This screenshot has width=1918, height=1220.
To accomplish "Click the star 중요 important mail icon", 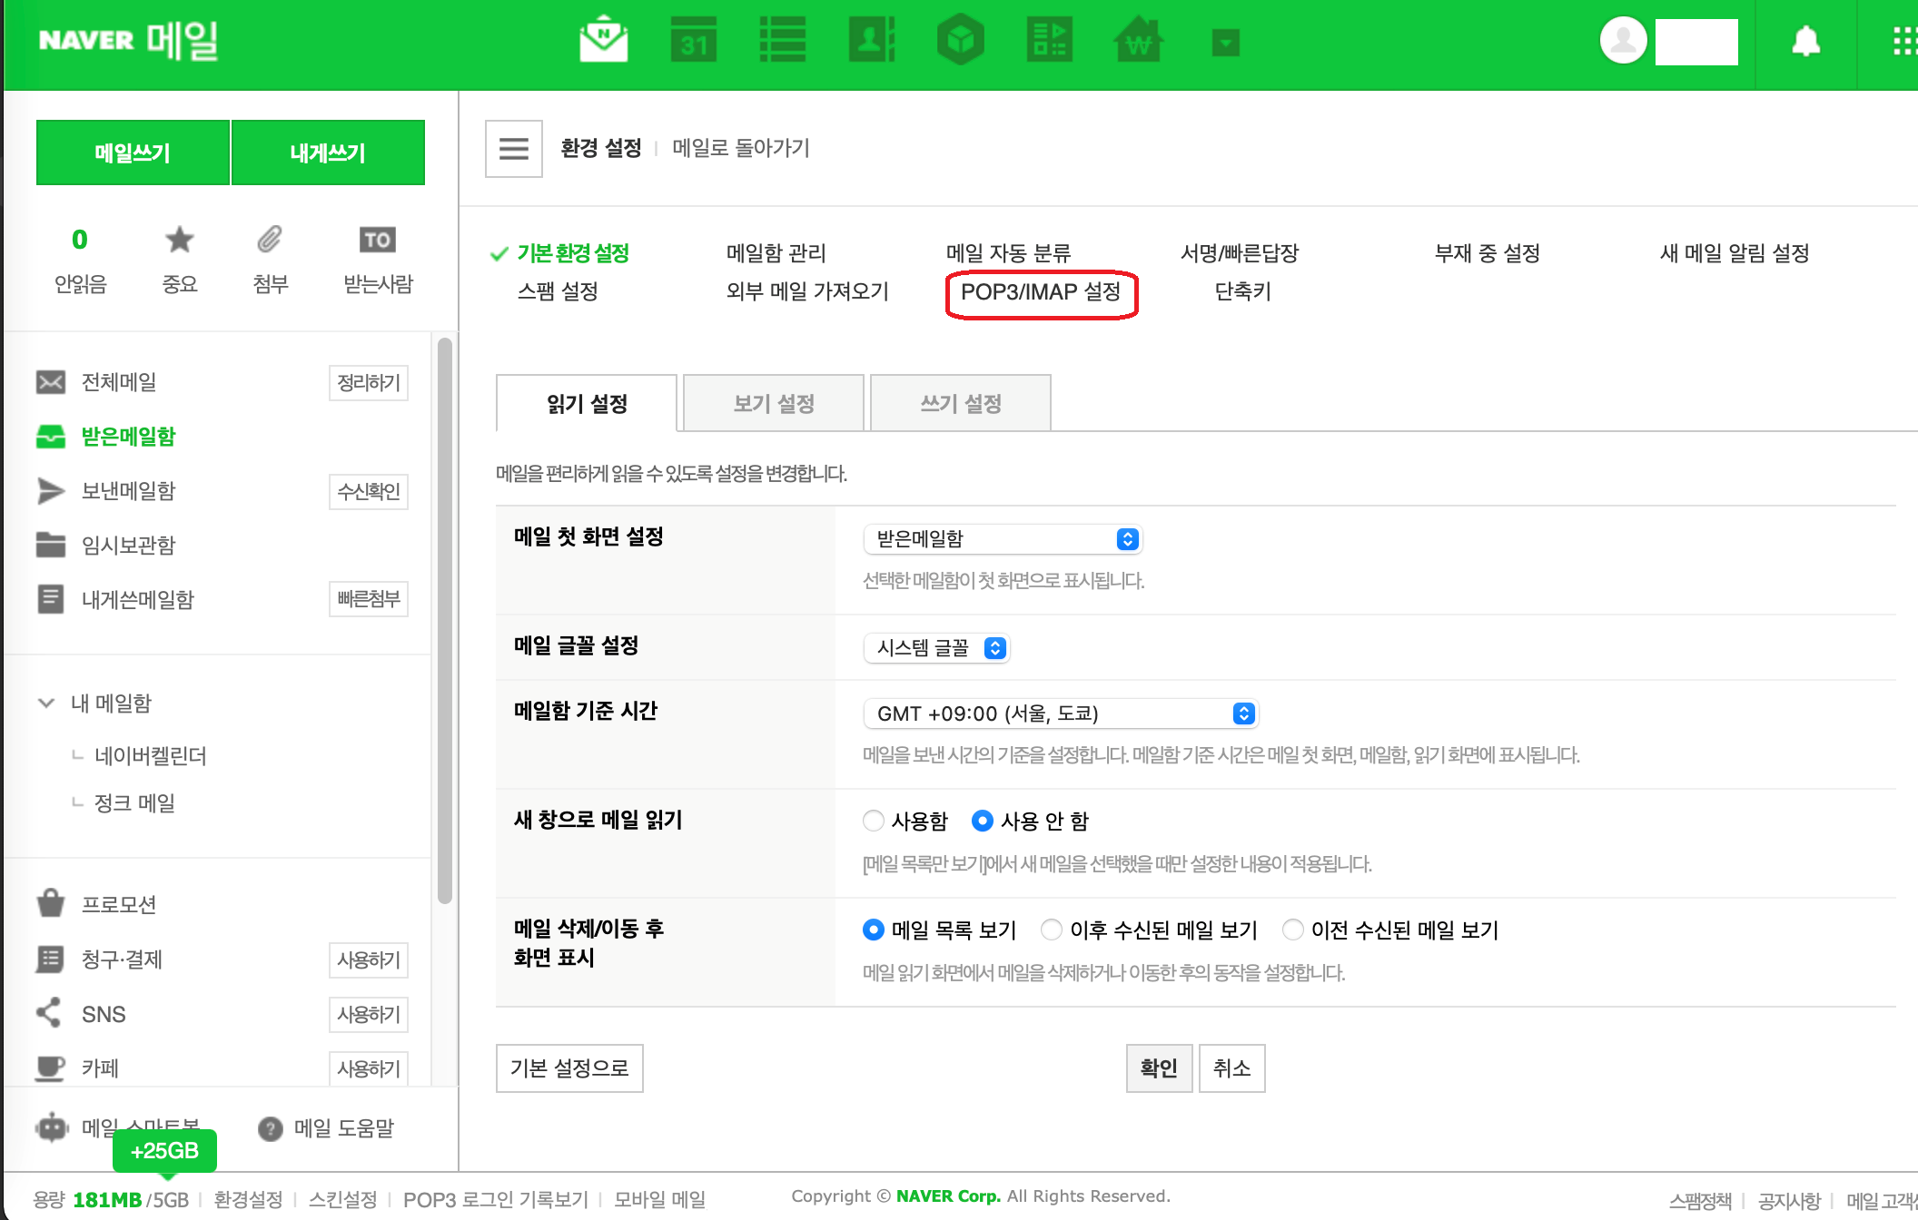I will (180, 241).
